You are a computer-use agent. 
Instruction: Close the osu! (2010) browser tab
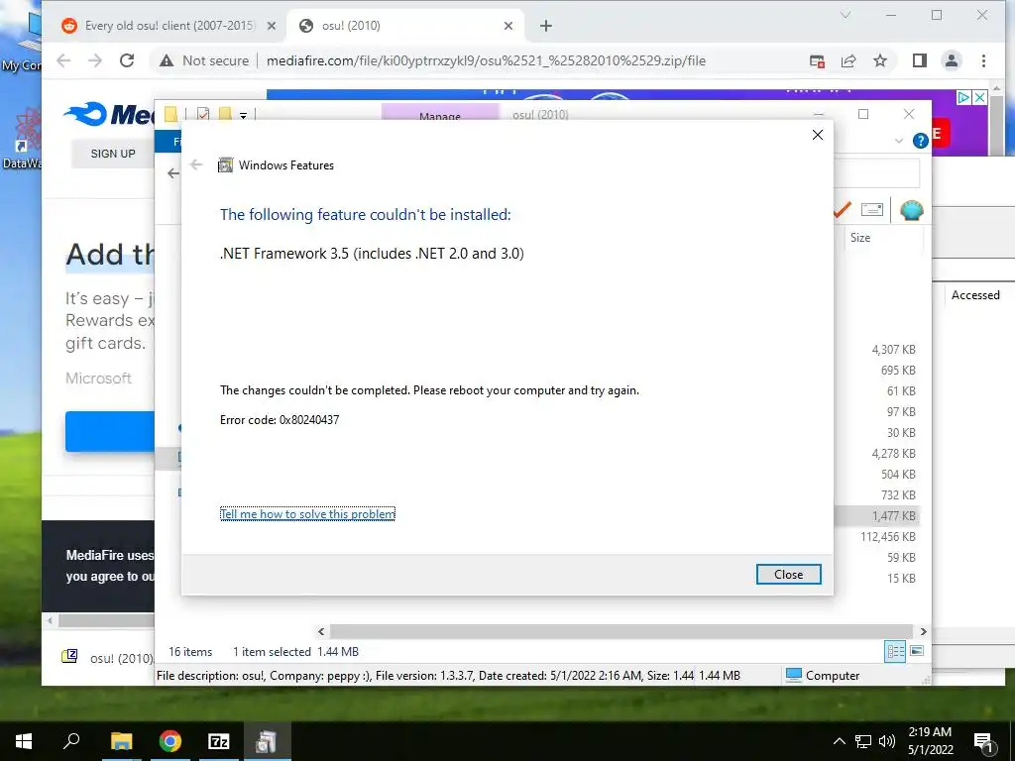coord(508,26)
